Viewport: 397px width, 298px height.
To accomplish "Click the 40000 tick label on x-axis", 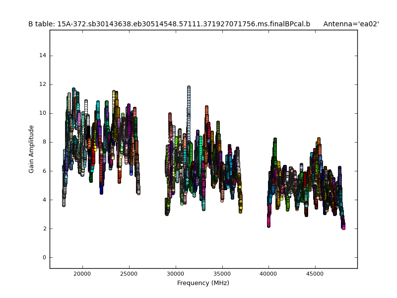I will click(268, 273).
